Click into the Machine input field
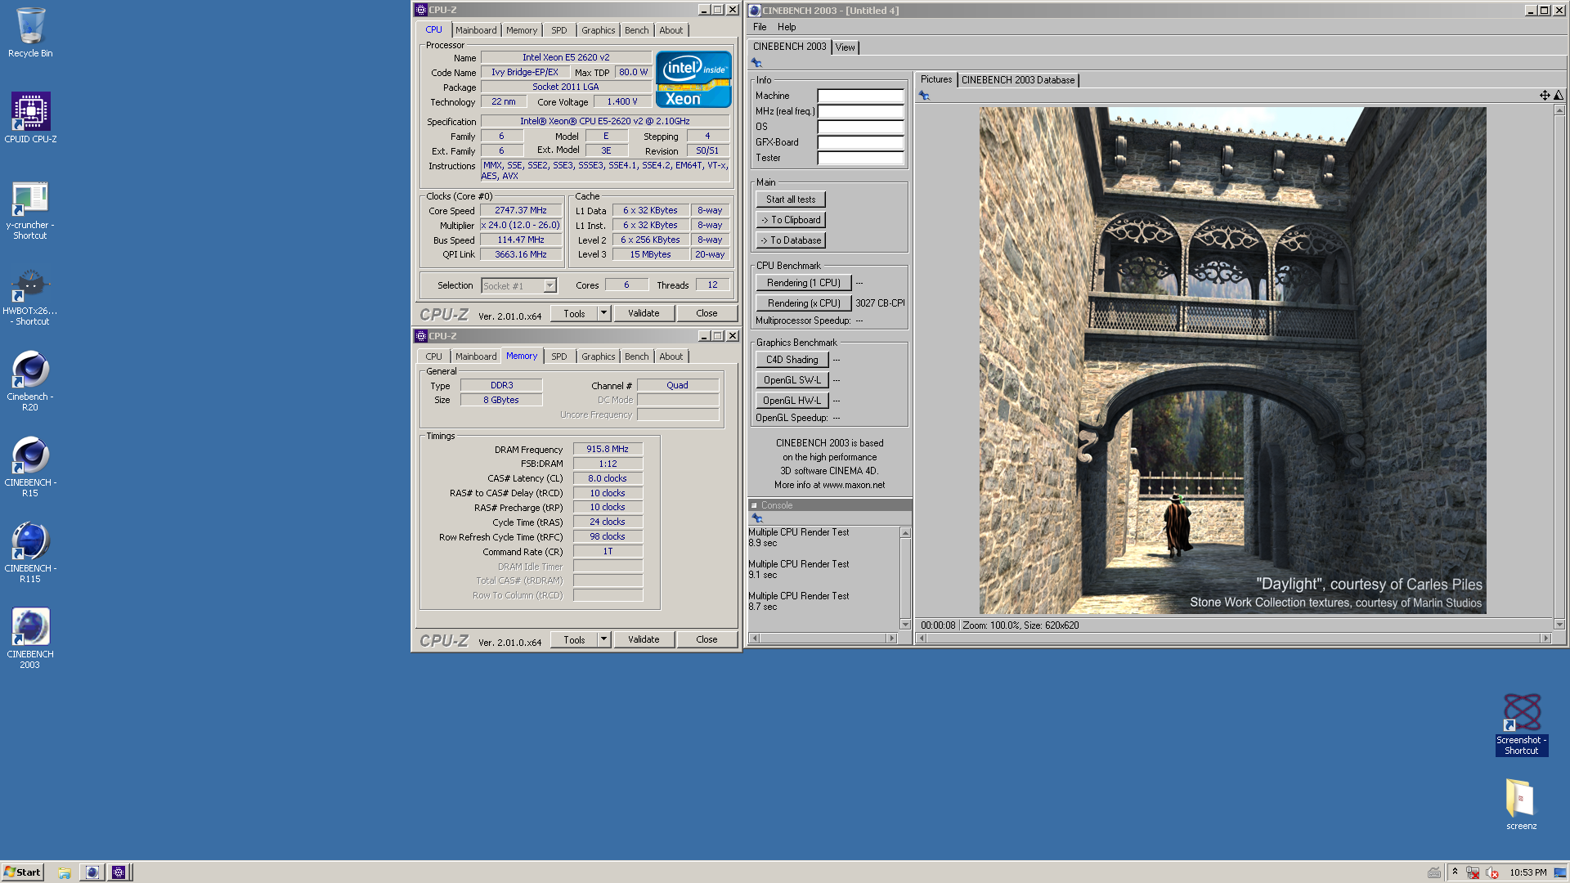Image resolution: width=1570 pixels, height=883 pixels. pyautogui.click(x=860, y=96)
